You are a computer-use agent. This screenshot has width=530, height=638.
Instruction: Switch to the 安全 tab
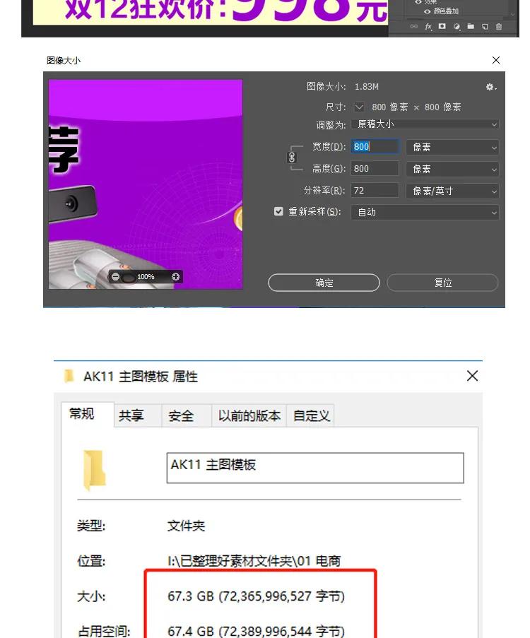[187, 416]
